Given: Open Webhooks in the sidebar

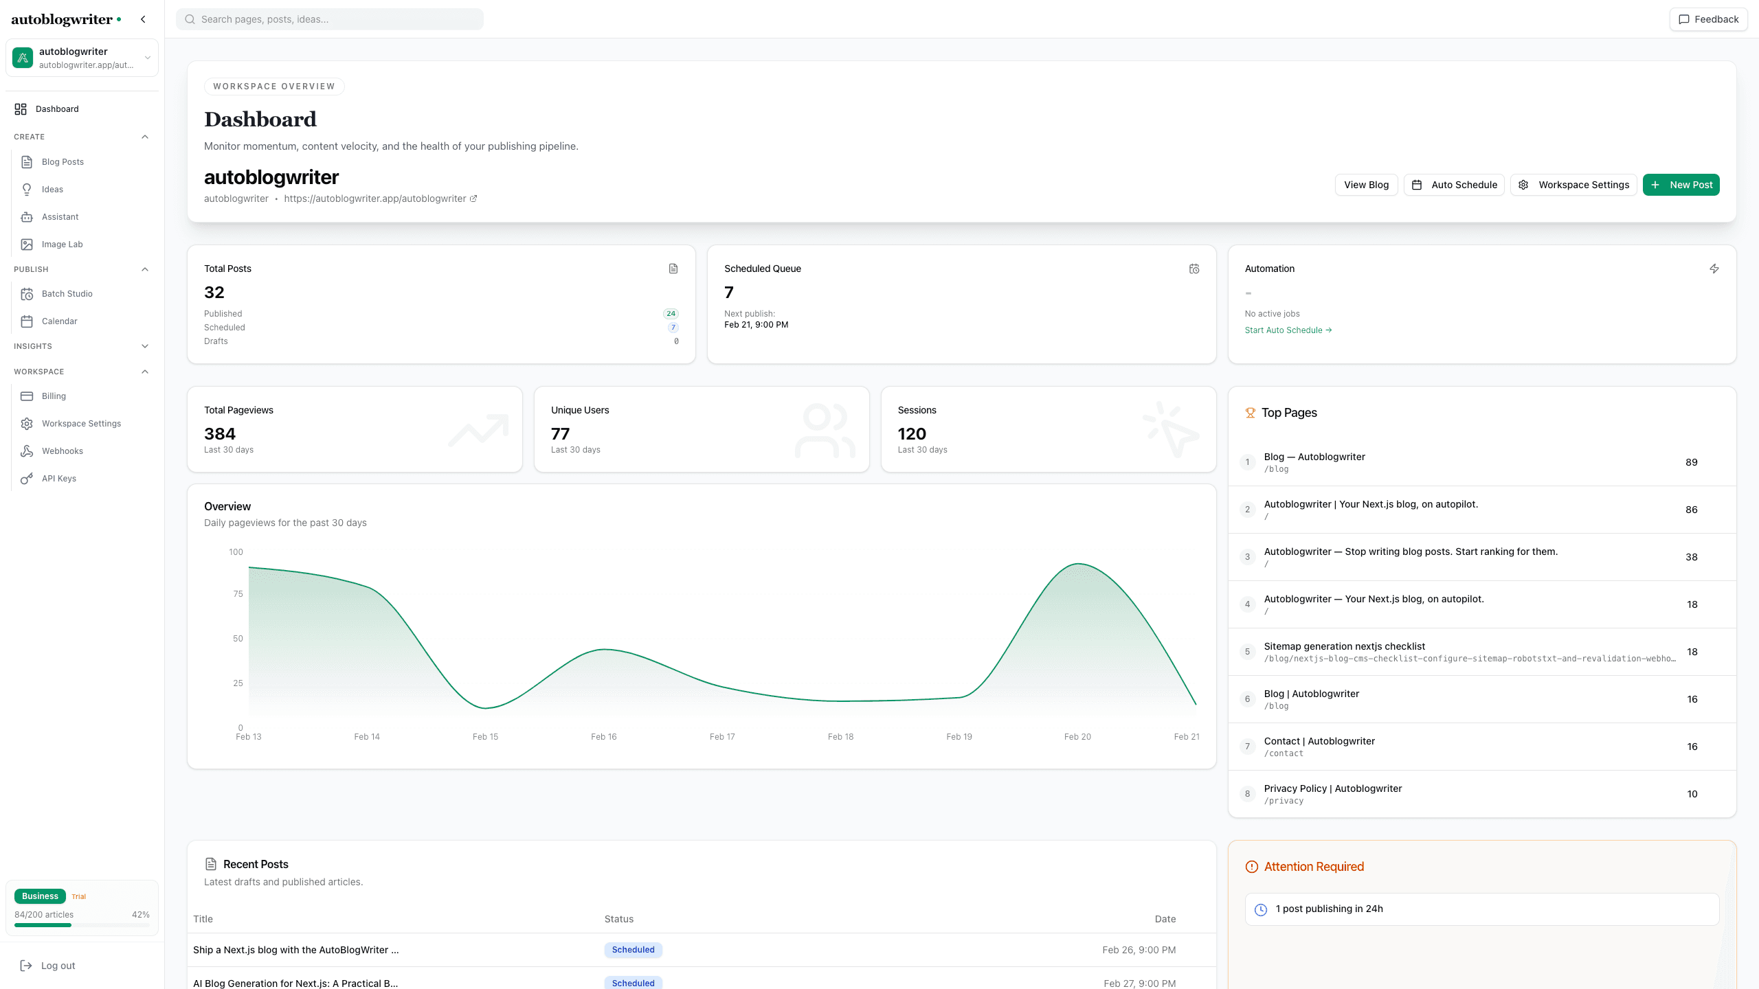Looking at the screenshot, I should pyautogui.click(x=62, y=451).
